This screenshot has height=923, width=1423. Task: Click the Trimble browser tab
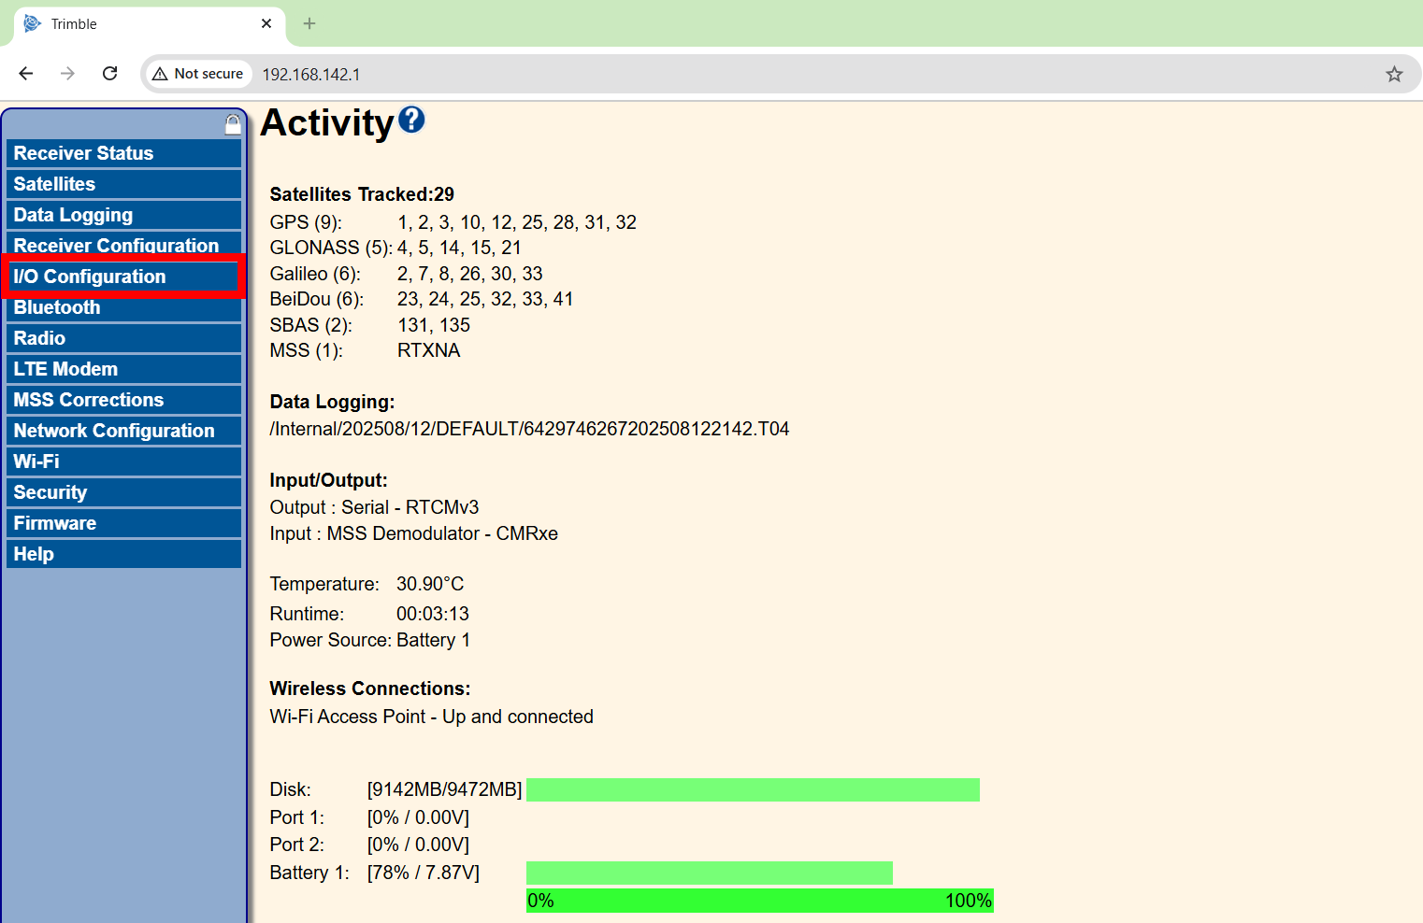coord(140,23)
